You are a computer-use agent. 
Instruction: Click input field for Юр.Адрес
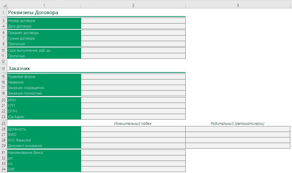click(133, 117)
